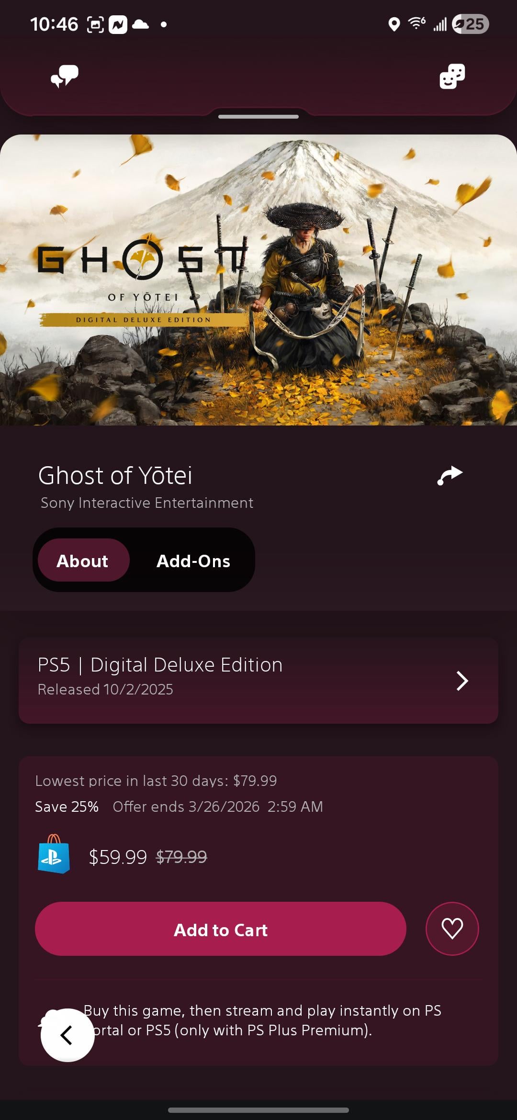Tap Add to Cart button
The width and height of the screenshot is (517, 1120).
(220, 929)
